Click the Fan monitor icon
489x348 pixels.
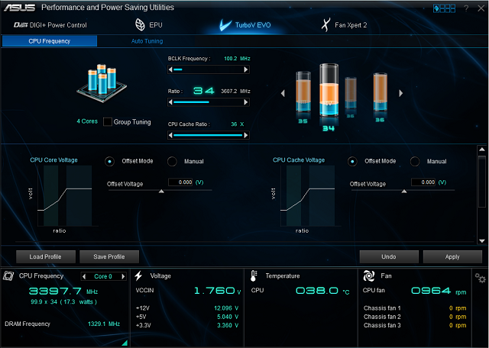click(x=368, y=275)
